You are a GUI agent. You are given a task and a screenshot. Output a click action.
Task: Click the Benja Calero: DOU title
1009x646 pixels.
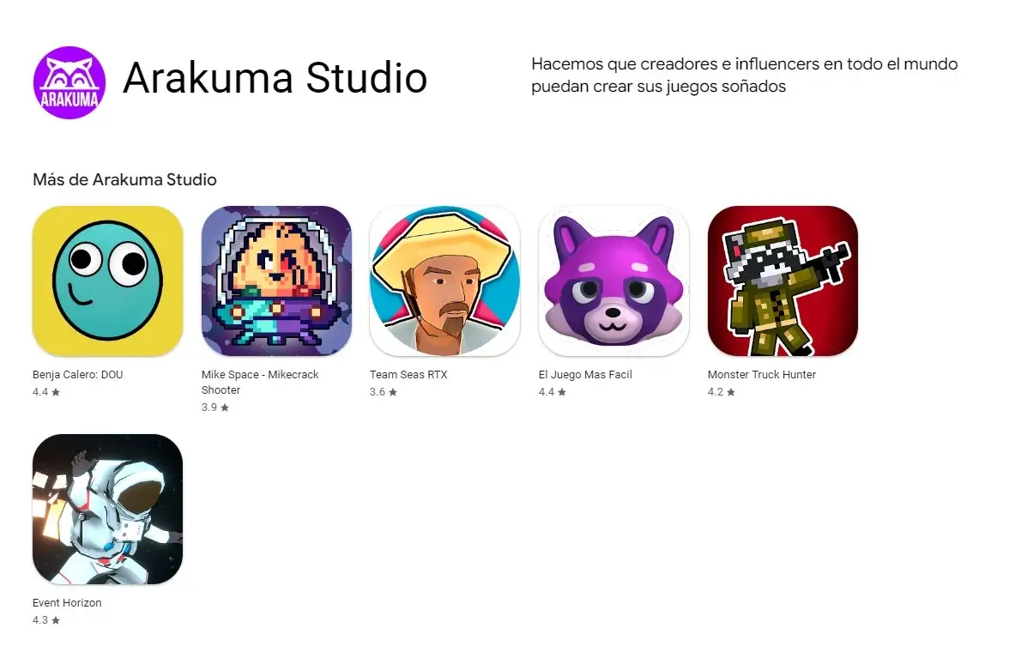click(x=78, y=374)
